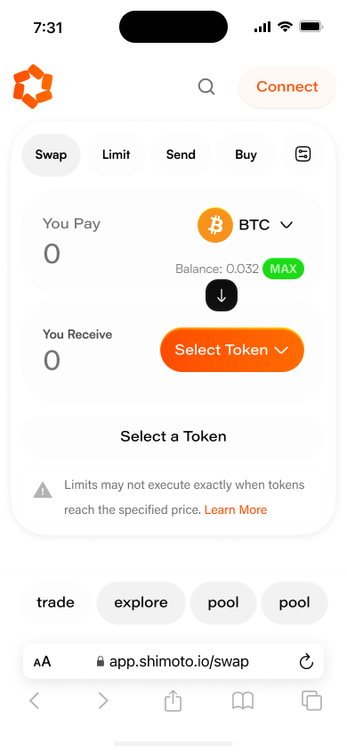Tap the Safari share icon
347x753 pixels.
click(173, 700)
